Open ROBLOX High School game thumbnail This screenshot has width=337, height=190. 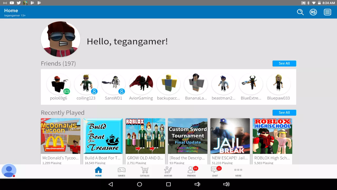pyautogui.click(x=272, y=136)
